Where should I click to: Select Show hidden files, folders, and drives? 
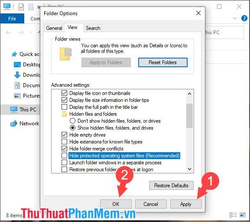point(72,127)
